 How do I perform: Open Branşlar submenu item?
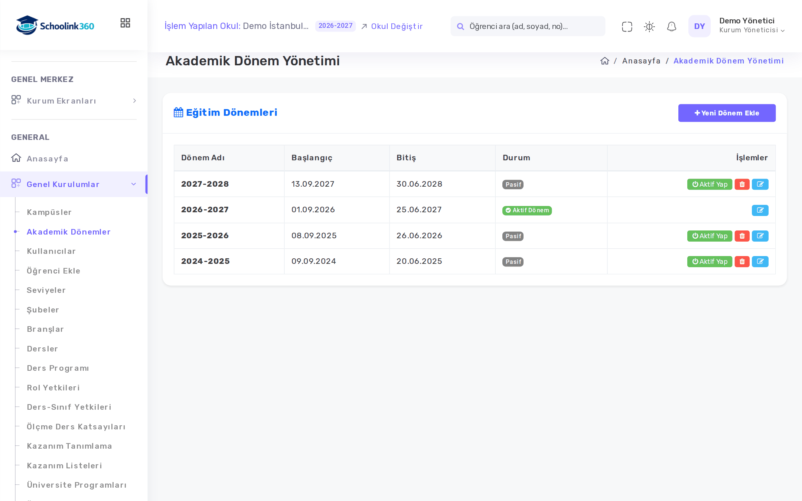tap(45, 329)
